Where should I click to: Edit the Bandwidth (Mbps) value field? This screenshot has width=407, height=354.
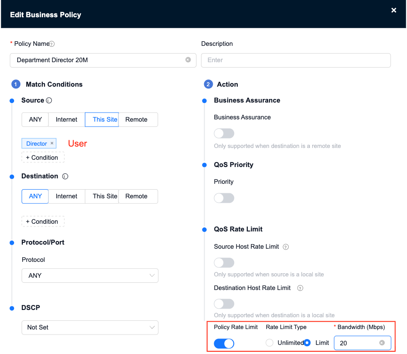click(363, 343)
